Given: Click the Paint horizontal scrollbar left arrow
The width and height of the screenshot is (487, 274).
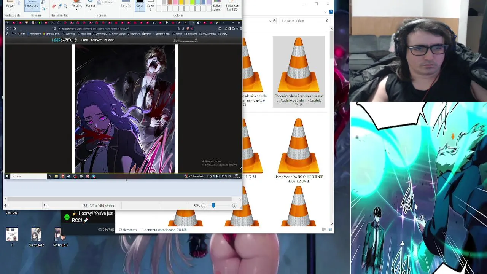Looking at the screenshot, I should 5,199.
